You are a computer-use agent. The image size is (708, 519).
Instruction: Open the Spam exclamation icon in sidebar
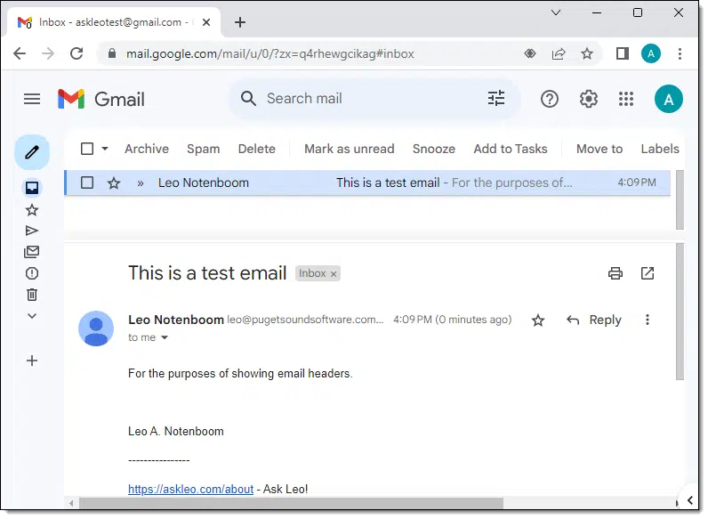pos(32,274)
